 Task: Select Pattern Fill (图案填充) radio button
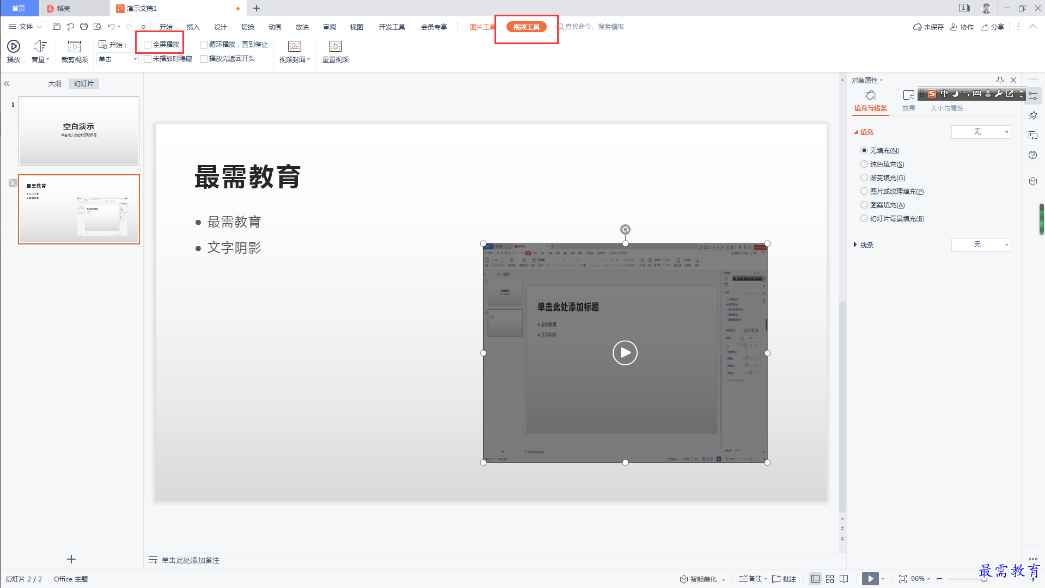tap(864, 205)
